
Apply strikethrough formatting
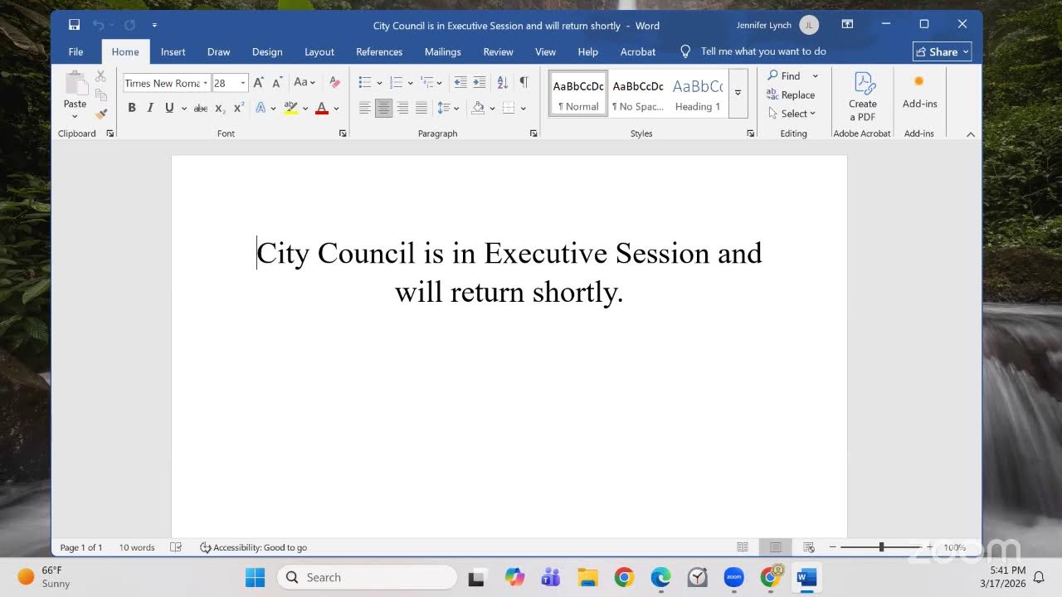200,108
